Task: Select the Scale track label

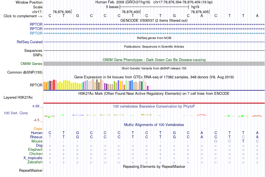Action: click(x=38, y=7)
